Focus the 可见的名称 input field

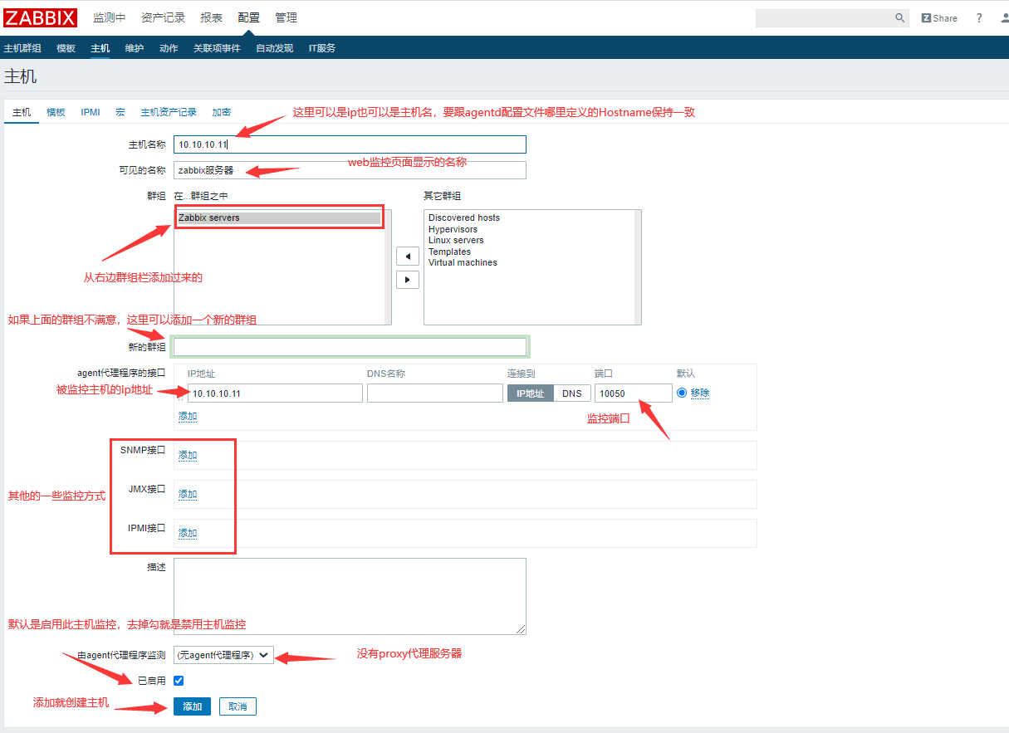tap(350, 170)
